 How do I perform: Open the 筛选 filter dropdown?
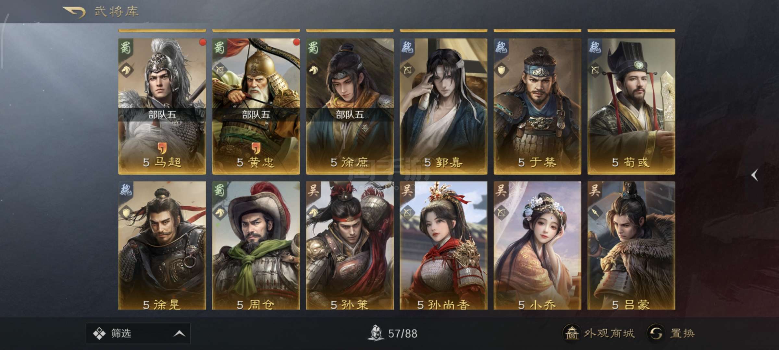(138, 333)
